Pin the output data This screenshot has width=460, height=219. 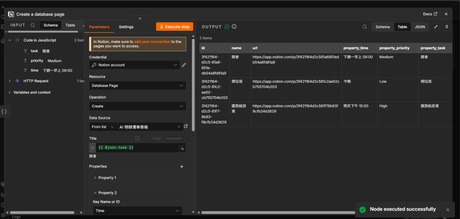(x=447, y=27)
